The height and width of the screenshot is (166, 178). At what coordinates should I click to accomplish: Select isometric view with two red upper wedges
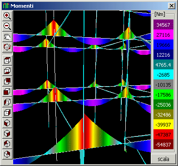point(7,144)
